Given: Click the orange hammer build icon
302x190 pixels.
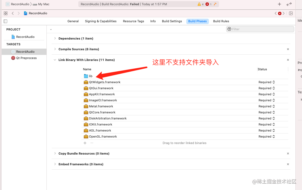Looking at the screenshot, I should [x=215, y=4].
